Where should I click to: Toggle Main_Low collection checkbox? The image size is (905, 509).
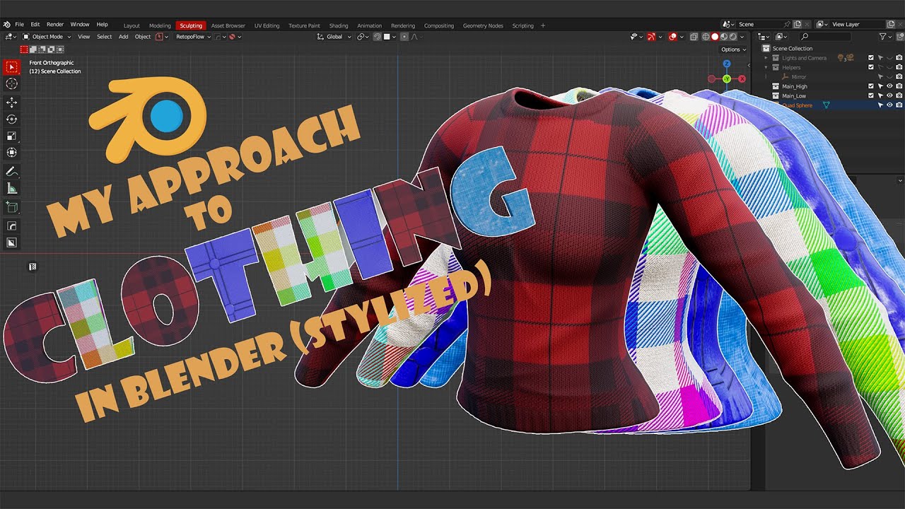tap(871, 95)
